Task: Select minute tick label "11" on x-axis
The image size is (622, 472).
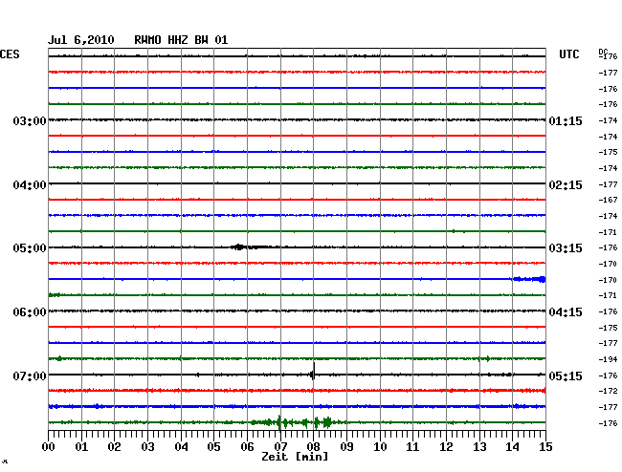Action: pos(412,447)
